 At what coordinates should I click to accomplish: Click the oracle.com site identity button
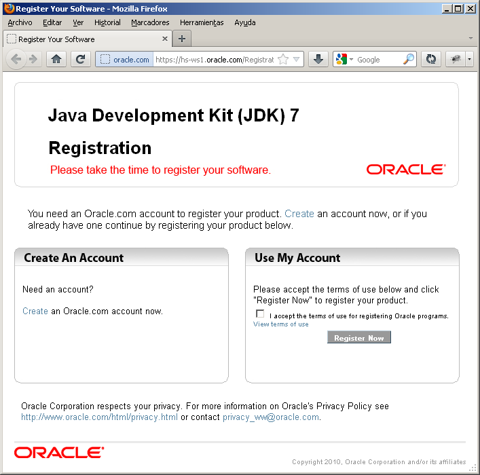[x=124, y=60]
